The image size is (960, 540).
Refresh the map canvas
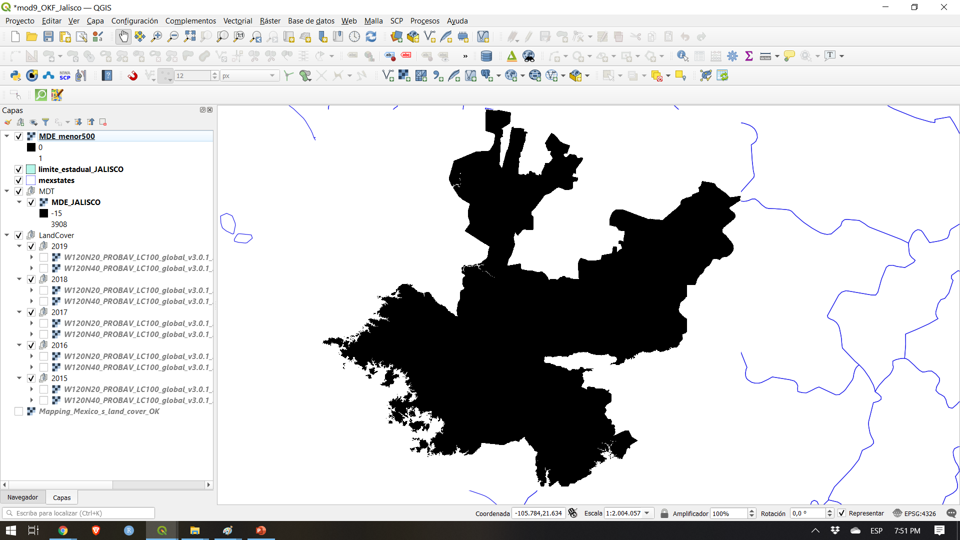pyautogui.click(x=371, y=36)
